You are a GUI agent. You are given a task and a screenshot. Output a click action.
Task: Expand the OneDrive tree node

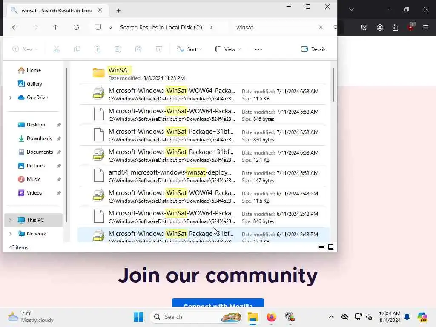(11, 98)
